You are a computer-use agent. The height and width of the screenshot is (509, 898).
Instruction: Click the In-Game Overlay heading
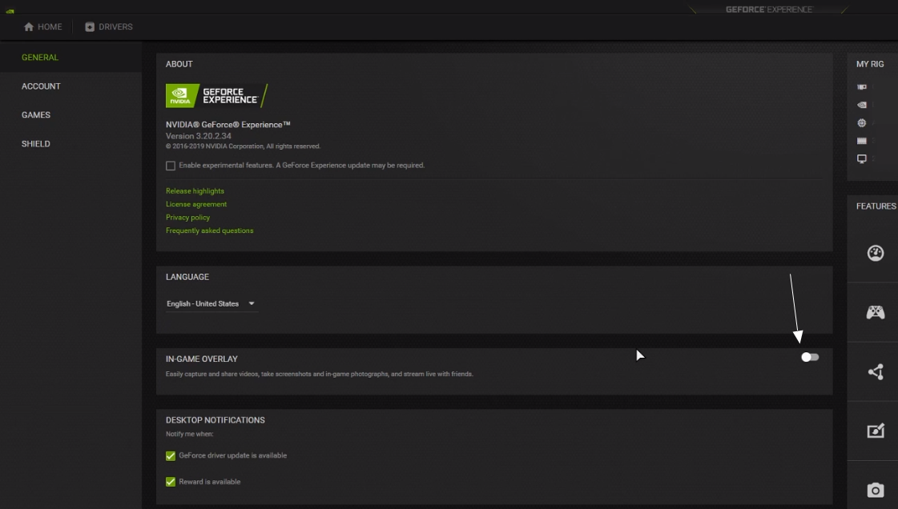click(x=202, y=359)
